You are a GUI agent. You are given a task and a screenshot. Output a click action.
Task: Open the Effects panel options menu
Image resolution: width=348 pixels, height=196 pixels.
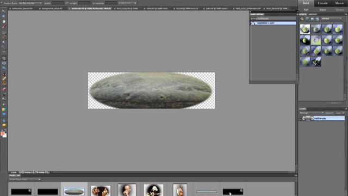click(346, 14)
